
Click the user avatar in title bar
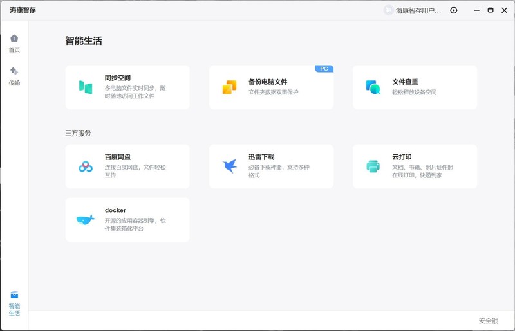(388, 10)
